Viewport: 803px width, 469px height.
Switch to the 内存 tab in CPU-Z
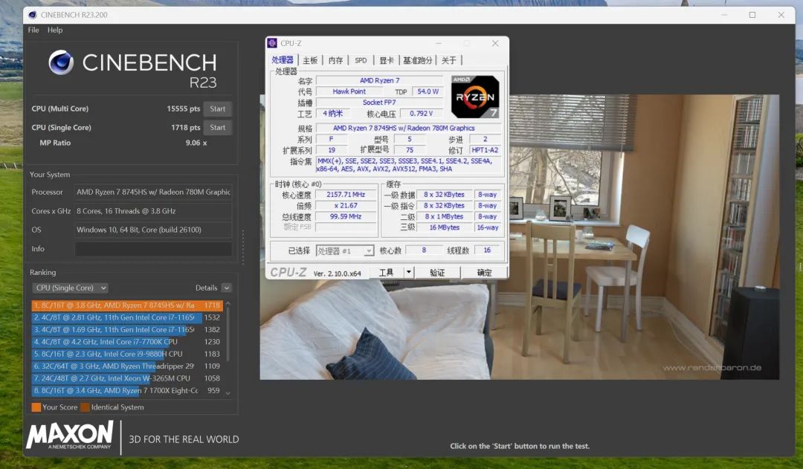335,60
